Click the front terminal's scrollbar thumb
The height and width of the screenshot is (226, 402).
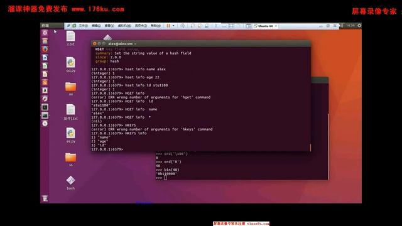(x=310, y=148)
